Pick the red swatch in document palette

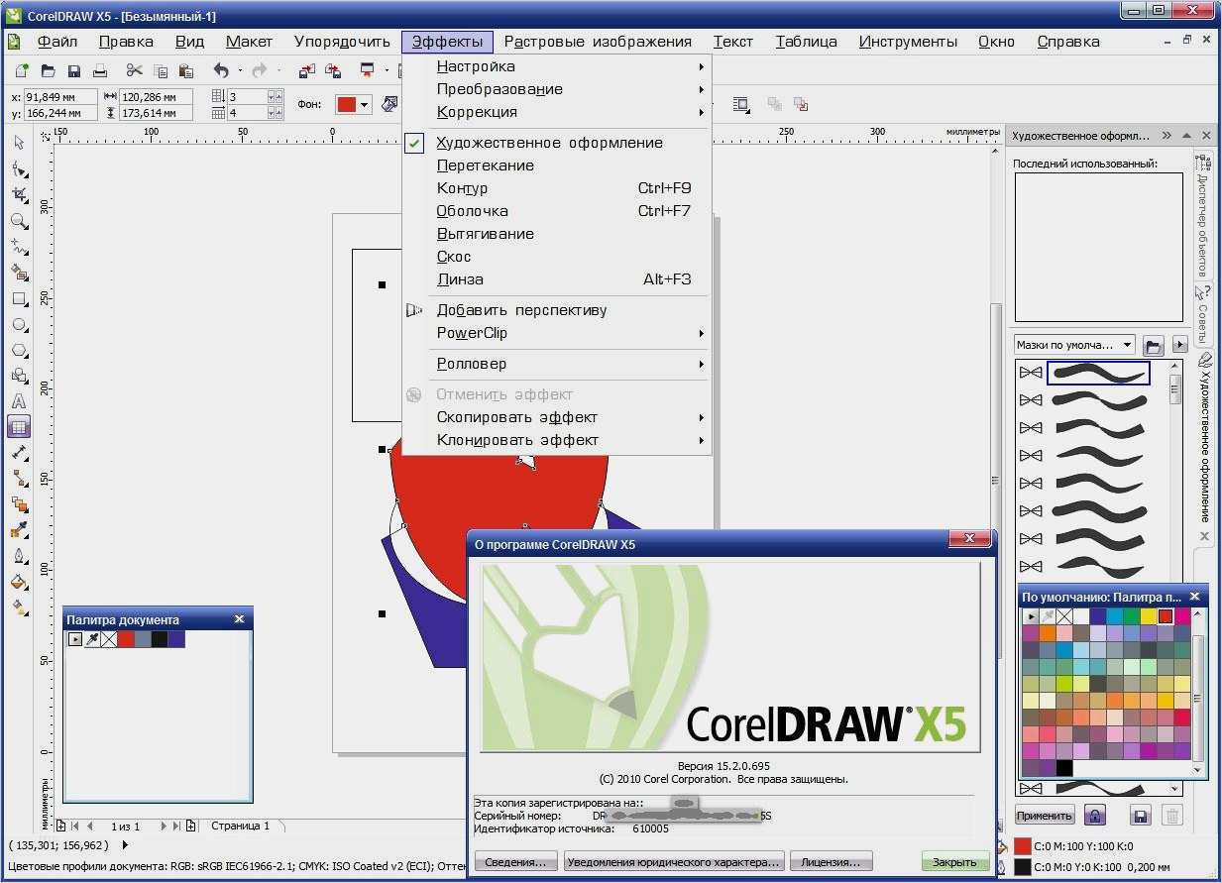[126, 640]
